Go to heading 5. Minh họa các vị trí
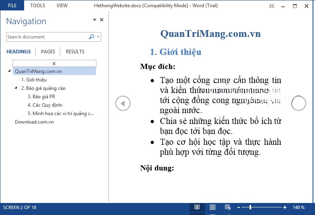The width and height of the screenshot is (315, 215). point(61,114)
